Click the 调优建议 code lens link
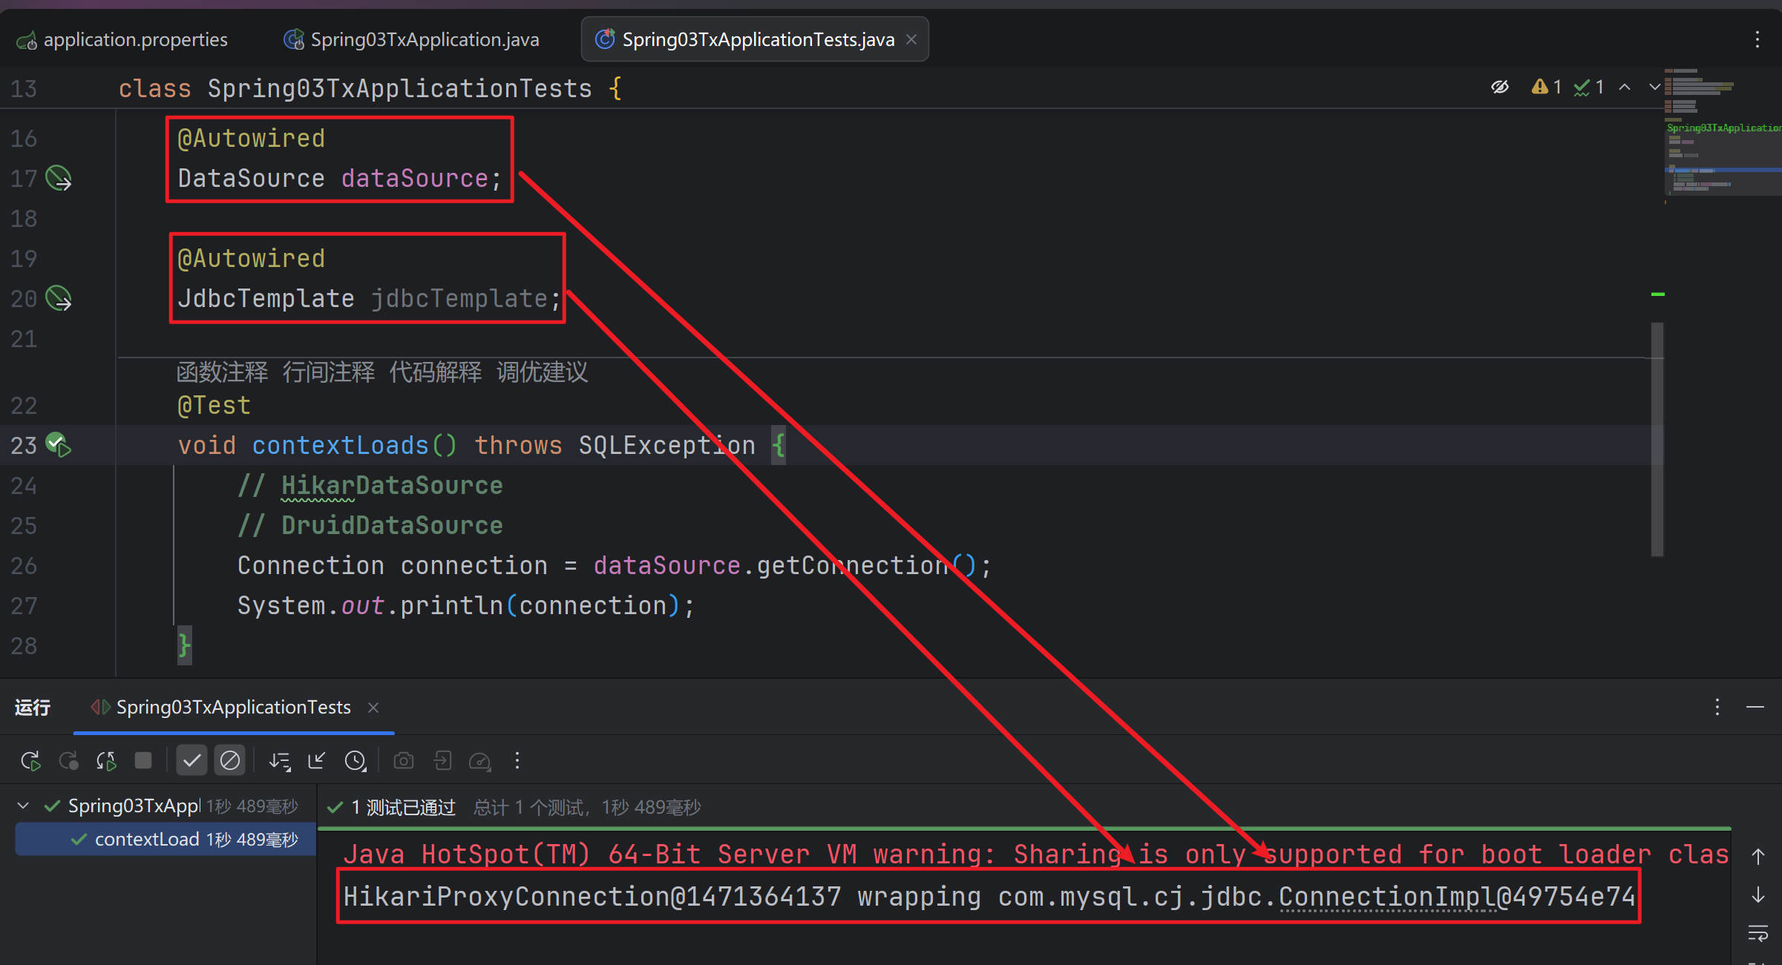This screenshot has width=1782, height=965. (x=542, y=372)
